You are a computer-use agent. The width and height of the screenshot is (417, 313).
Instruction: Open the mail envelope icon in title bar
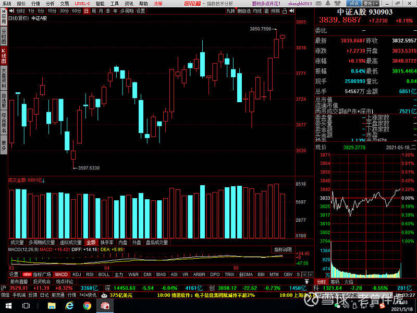[x=318, y=4]
